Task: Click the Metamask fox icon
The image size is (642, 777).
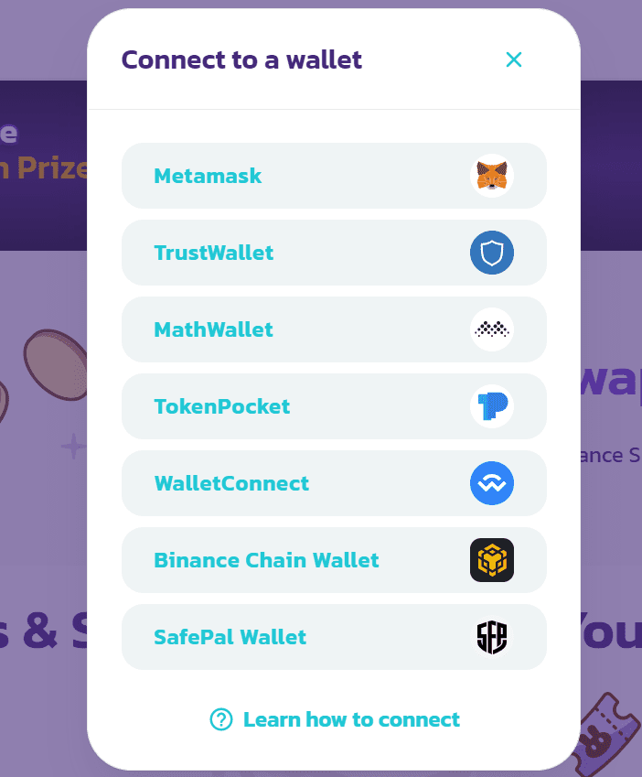Action: [491, 176]
